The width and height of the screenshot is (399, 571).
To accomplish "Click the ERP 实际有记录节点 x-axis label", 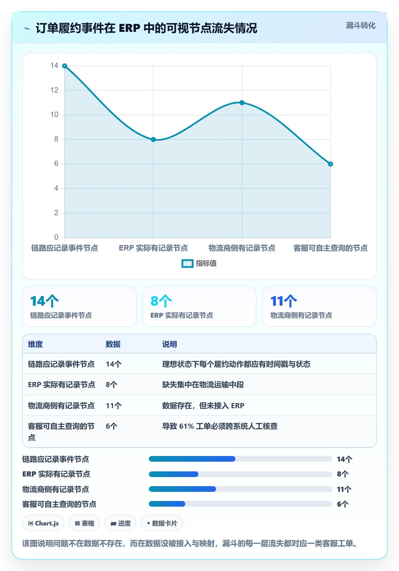I will click(153, 248).
